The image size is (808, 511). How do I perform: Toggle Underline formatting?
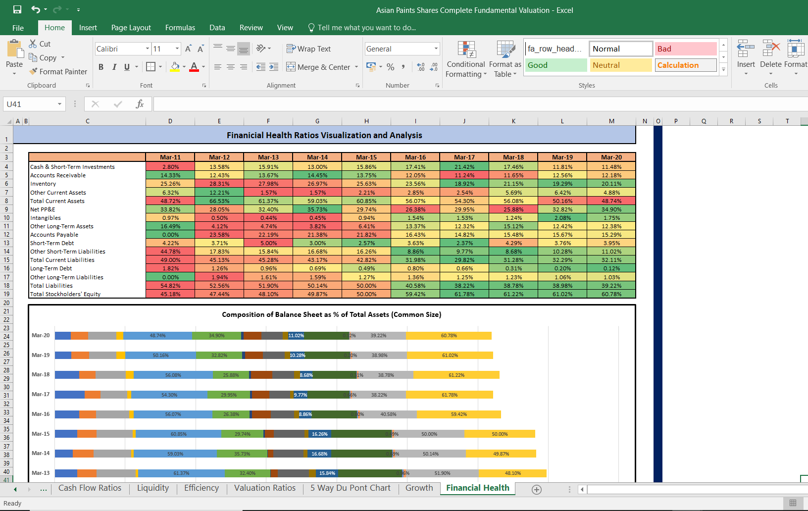(127, 67)
